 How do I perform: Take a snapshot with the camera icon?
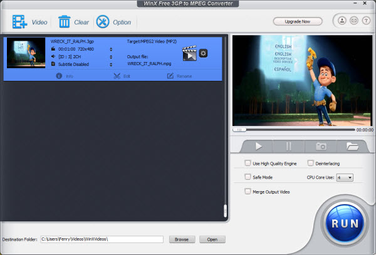click(x=321, y=146)
